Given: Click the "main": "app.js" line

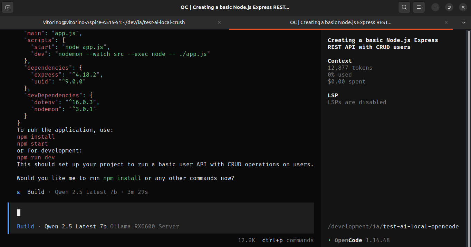Looking at the screenshot, I should [53, 33].
